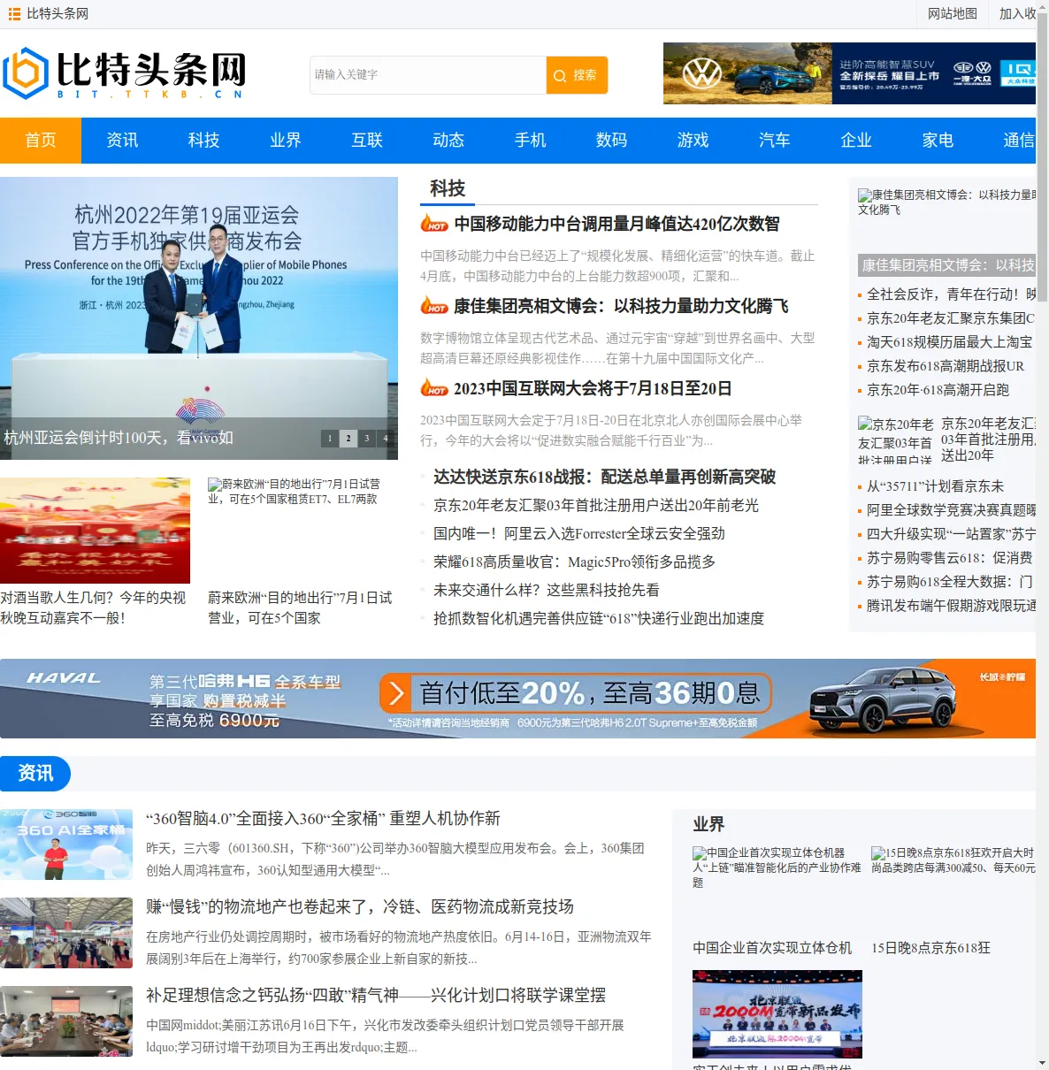Screen dimensions: 1049x1070
Task: Focus the keyword search input field
Action: pos(428,75)
